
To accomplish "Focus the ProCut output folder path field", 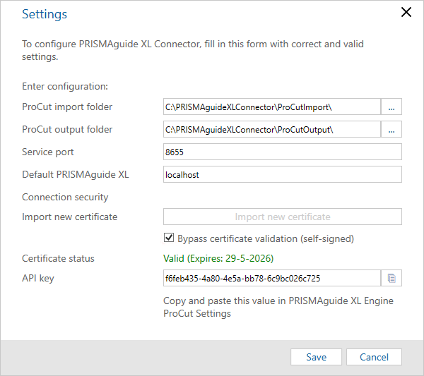I will pos(272,129).
